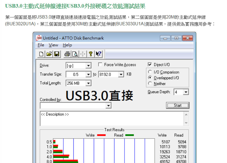Open the File menu

[x=41, y=45]
